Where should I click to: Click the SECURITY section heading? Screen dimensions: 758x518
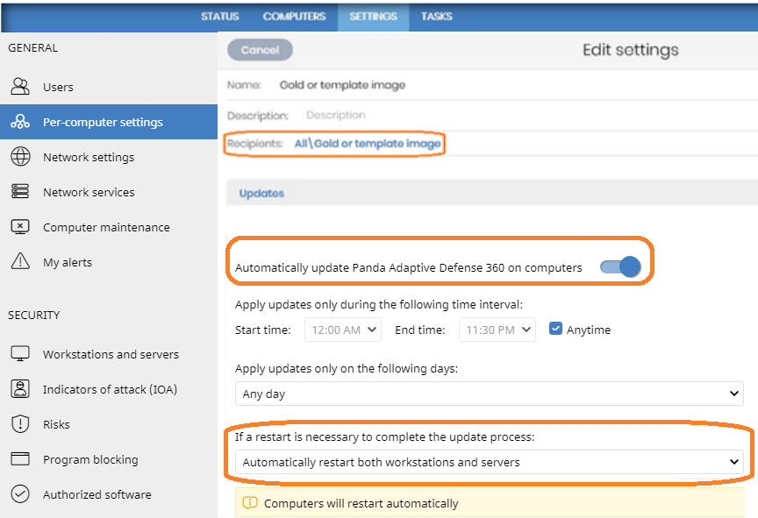click(x=34, y=315)
